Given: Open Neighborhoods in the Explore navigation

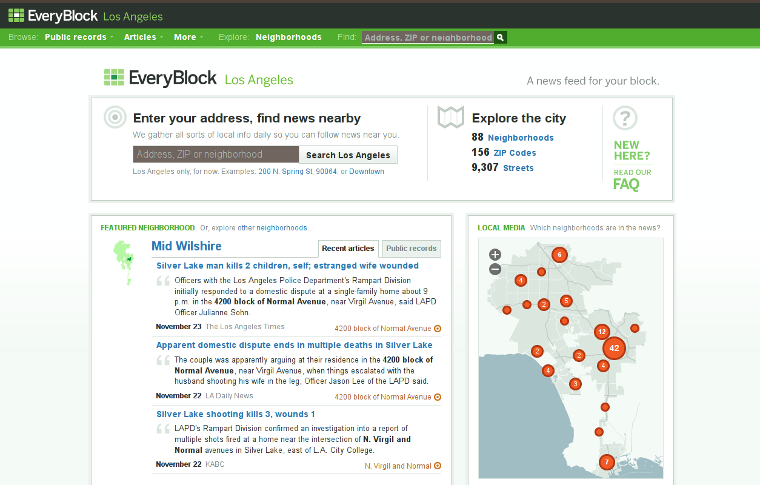Looking at the screenshot, I should 288,37.
